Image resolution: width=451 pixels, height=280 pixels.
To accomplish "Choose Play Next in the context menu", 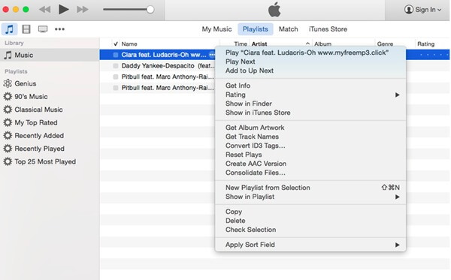I will [x=241, y=62].
